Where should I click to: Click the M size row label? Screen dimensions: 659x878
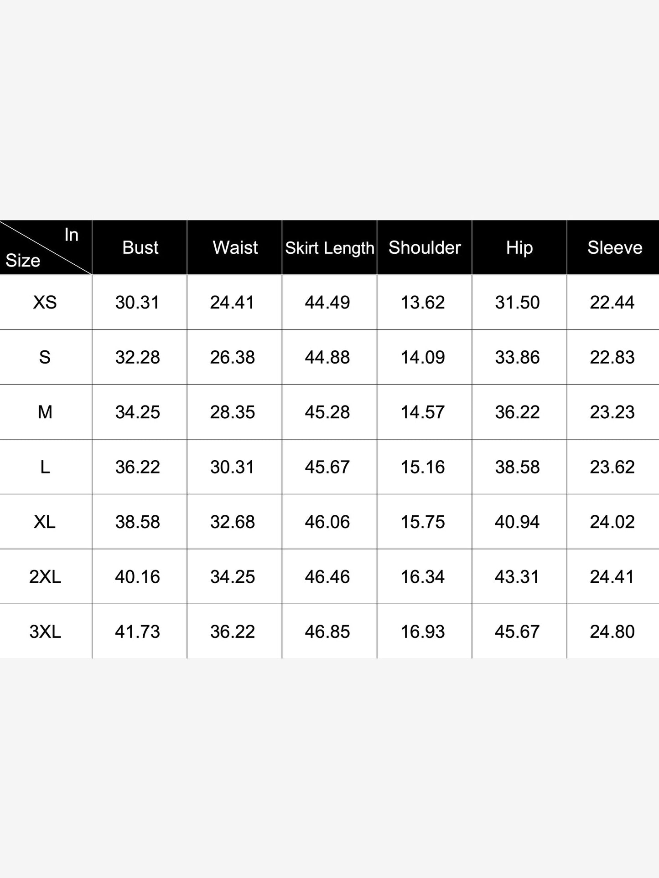pyautogui.click(x=45, y=412)
